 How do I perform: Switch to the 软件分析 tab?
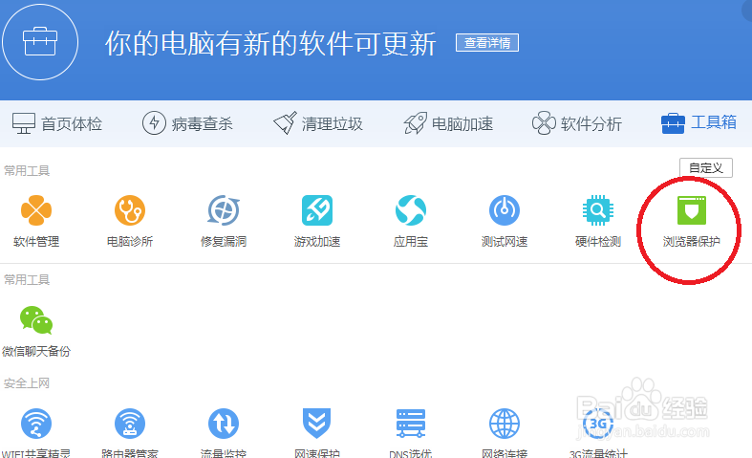point(577,123)
